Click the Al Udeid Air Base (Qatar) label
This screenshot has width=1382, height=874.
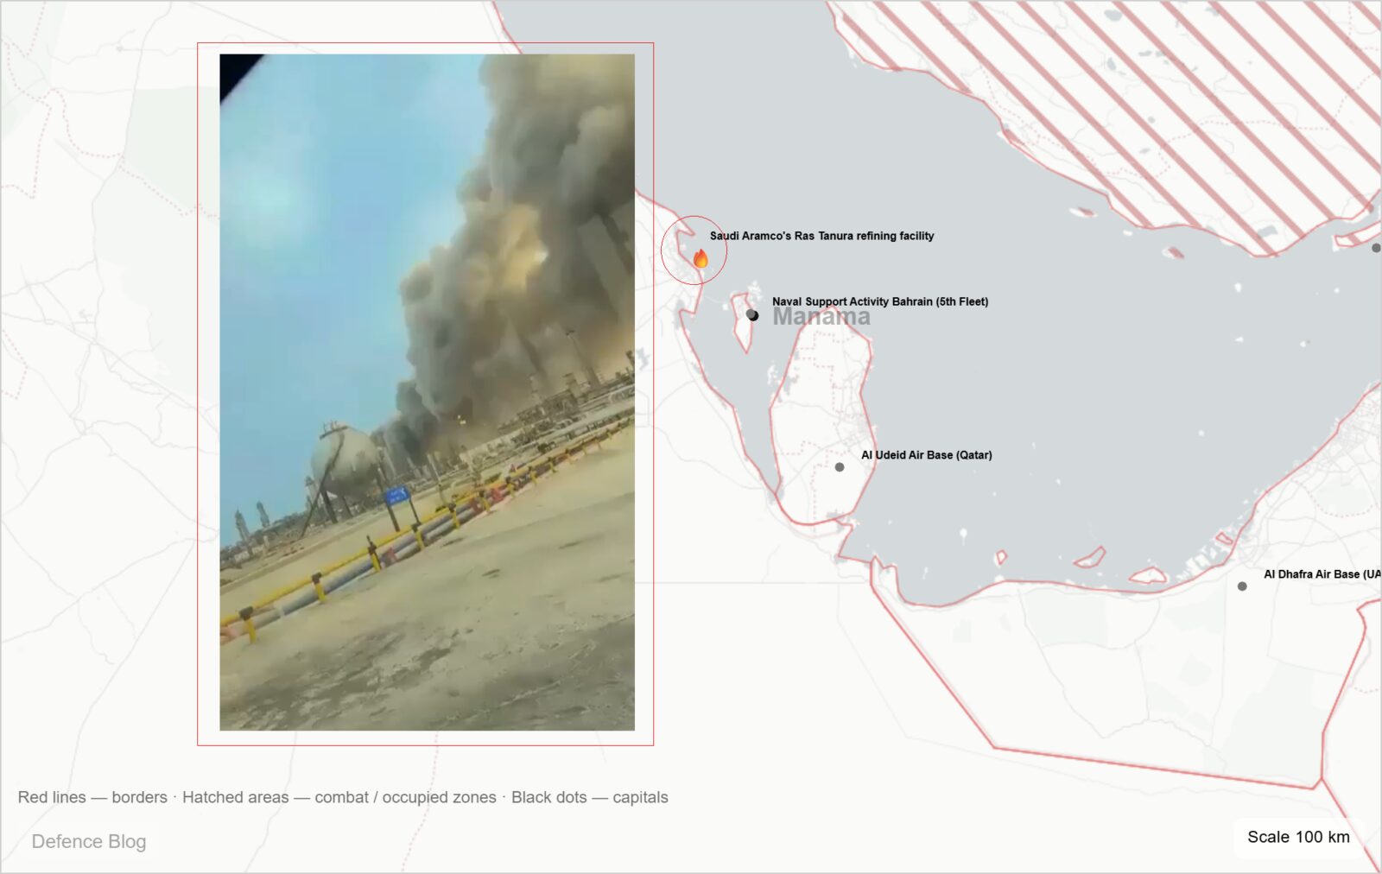click(926, 455)
